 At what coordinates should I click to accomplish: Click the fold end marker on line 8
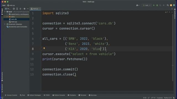click(41, 49)
